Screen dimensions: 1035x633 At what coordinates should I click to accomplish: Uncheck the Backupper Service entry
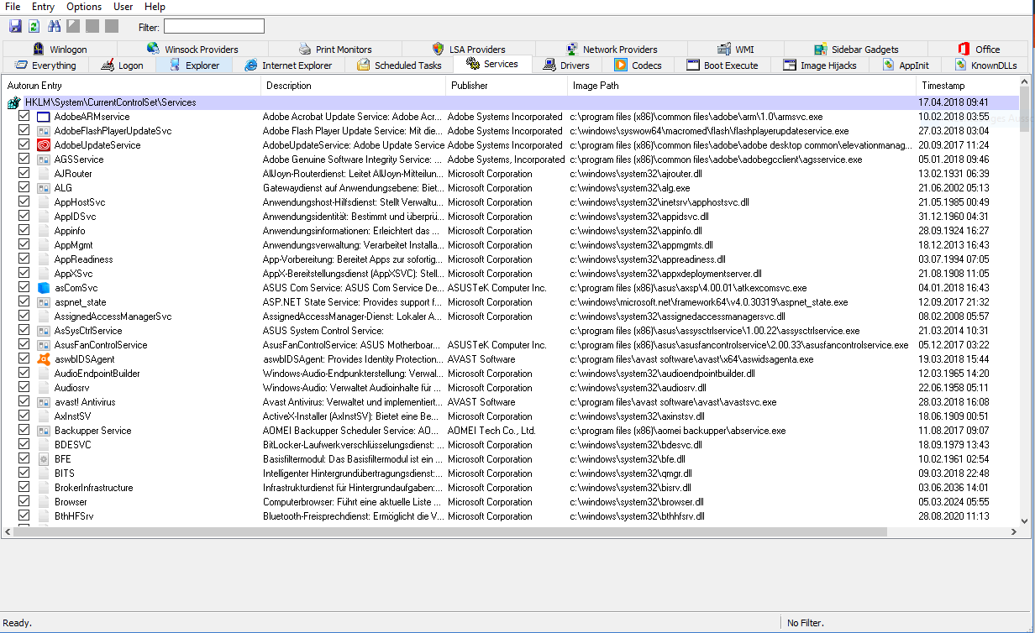click(24, 431)
